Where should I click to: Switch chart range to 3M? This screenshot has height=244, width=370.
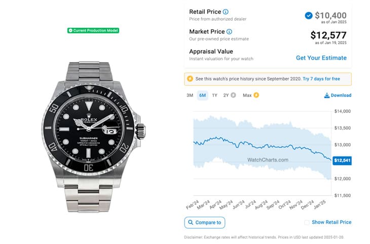tap(190, 95)
